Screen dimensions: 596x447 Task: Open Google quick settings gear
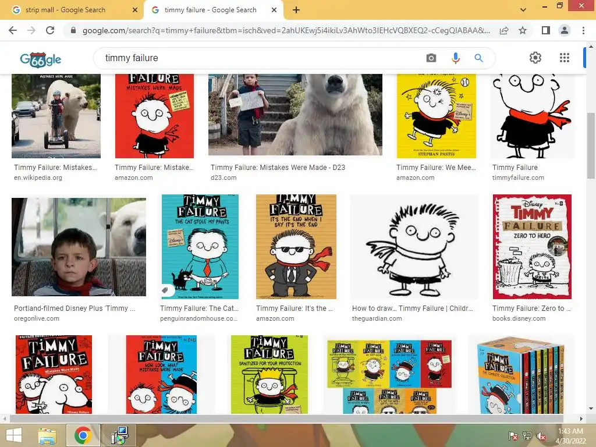pos(535,58)
